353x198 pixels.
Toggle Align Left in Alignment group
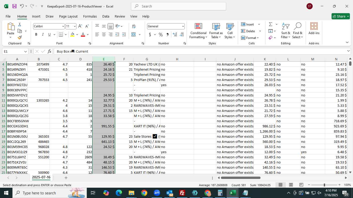(97, 35)
